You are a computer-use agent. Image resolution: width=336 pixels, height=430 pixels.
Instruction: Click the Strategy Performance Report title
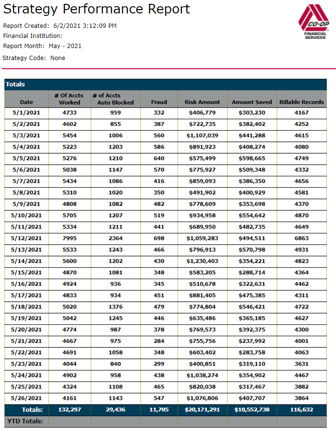pos(96,9)
